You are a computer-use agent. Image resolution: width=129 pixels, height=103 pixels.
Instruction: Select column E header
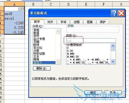(x=86, y=4)
